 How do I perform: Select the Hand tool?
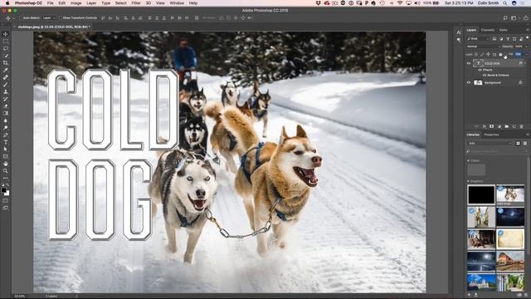tap(6, 164)
